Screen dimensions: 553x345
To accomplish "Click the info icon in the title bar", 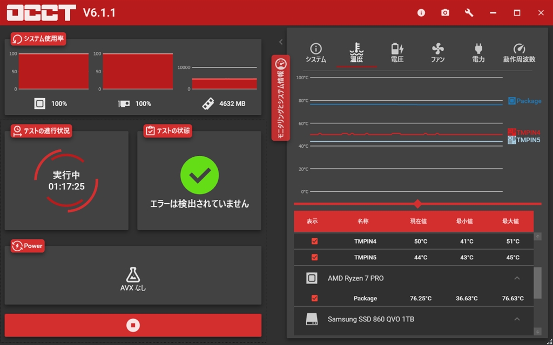I will (x=420, y=12).
